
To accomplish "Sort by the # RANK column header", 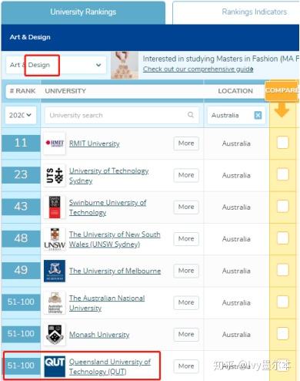I will (x=22, y=91).
